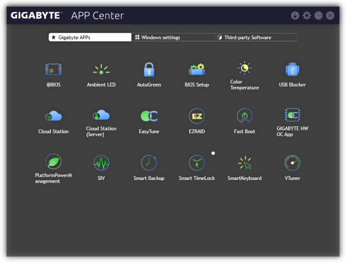This screenshot has height=263, width=346.
Task: Switch to Third-party Software tab
Action: point(256,37)
